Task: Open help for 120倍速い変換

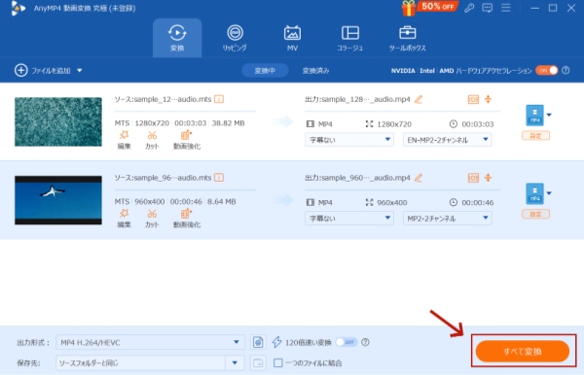Action: [365, 342]
